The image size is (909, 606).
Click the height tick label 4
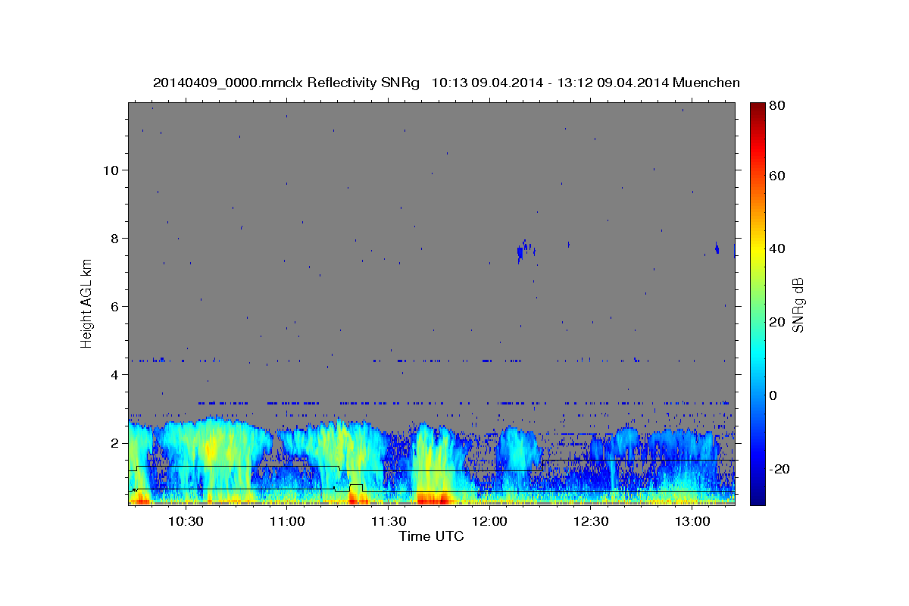[115, 375]
